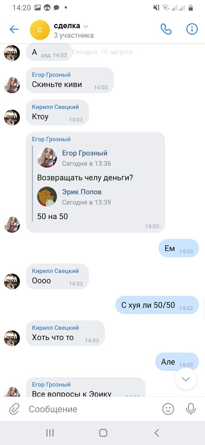Open the yellow сделка chat avatar
This screenshot has height=445, width=205.
tap(40, 30)
